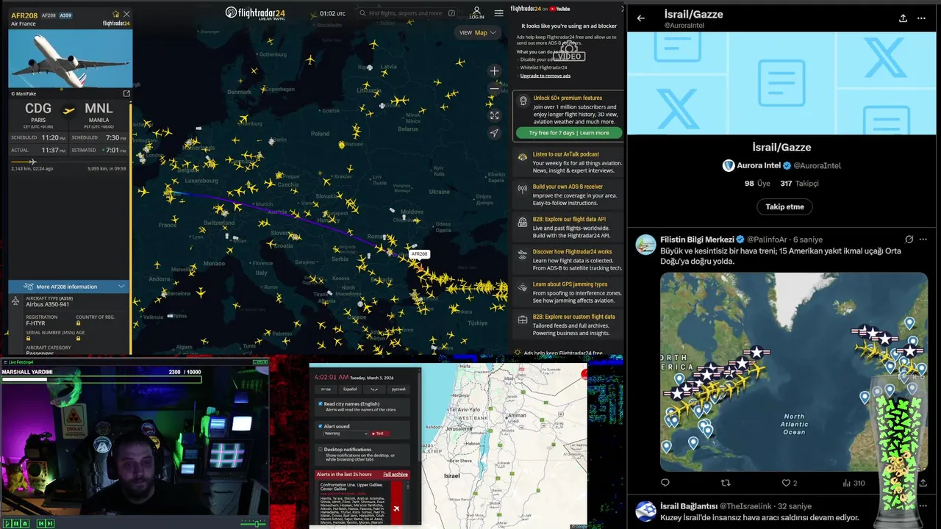Open B2B Explore our flight data API
Image resolution: width=941 pixels, height=529 pixels.
coord(568,228)
